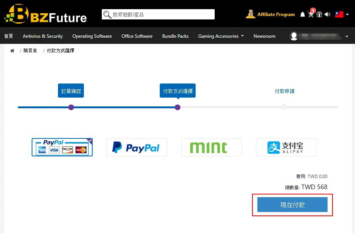The image size is (355, 233).
Task: Click the user avatar icon
Action: (x=294, y=36)
